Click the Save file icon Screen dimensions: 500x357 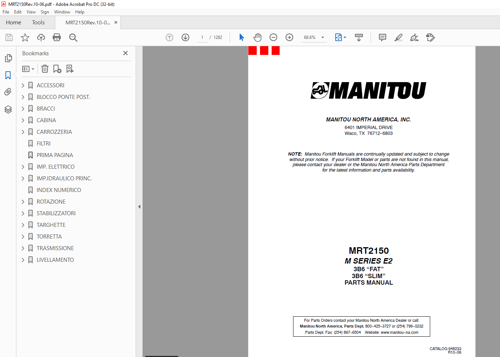coord(9,37)
